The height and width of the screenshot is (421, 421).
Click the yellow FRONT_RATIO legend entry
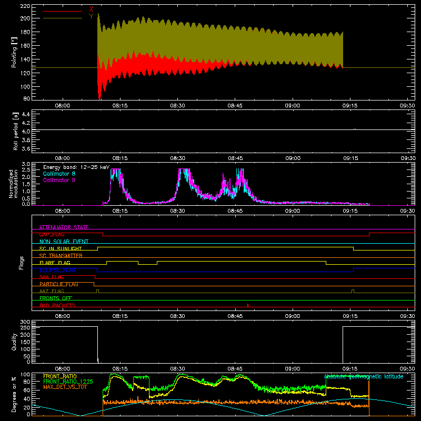coord(60,376)
